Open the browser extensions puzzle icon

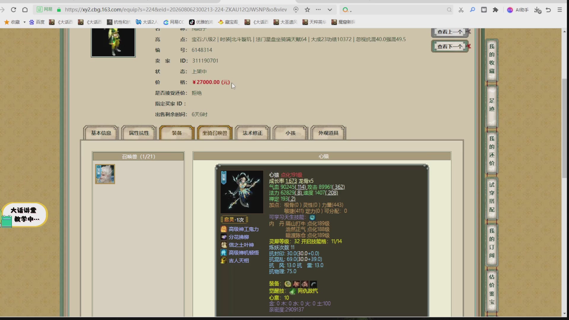click(x=496, y=10)
